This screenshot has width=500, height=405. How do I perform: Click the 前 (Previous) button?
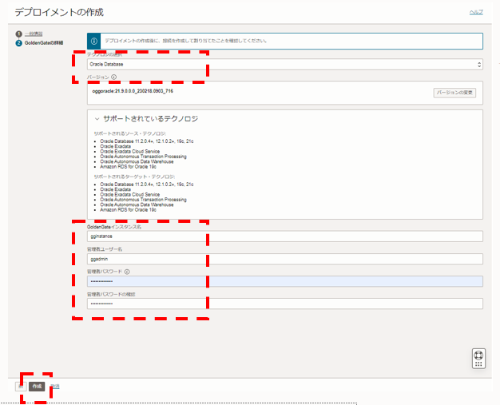point(21,386)
